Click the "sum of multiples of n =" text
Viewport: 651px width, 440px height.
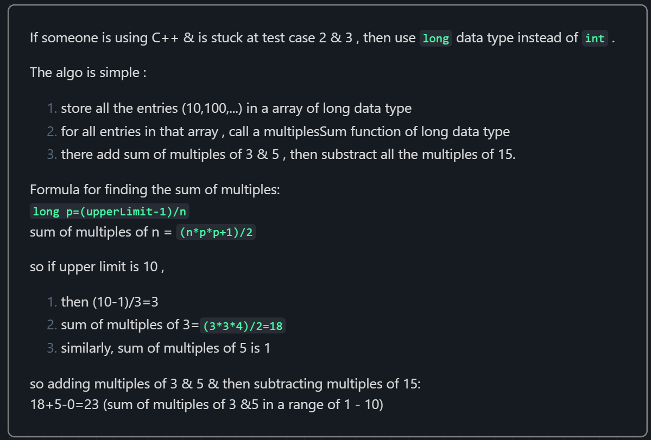(101, 233)
